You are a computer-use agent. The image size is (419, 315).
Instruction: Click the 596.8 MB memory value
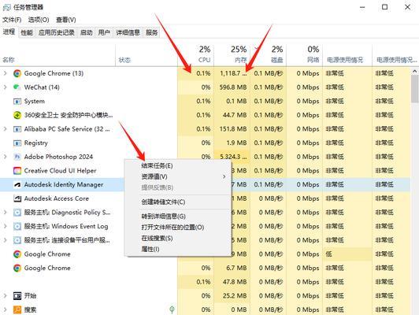(233, 87)
